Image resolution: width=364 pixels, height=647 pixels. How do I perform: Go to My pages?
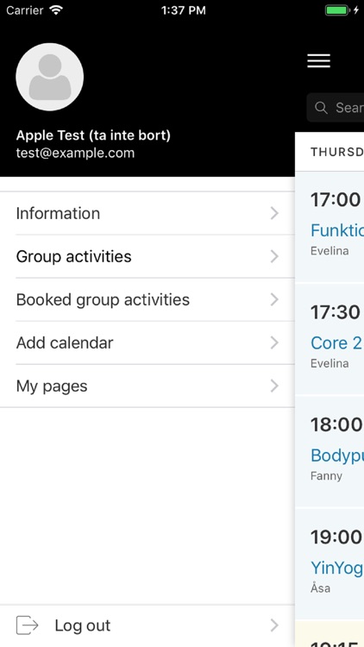click(x=147, y=386)
